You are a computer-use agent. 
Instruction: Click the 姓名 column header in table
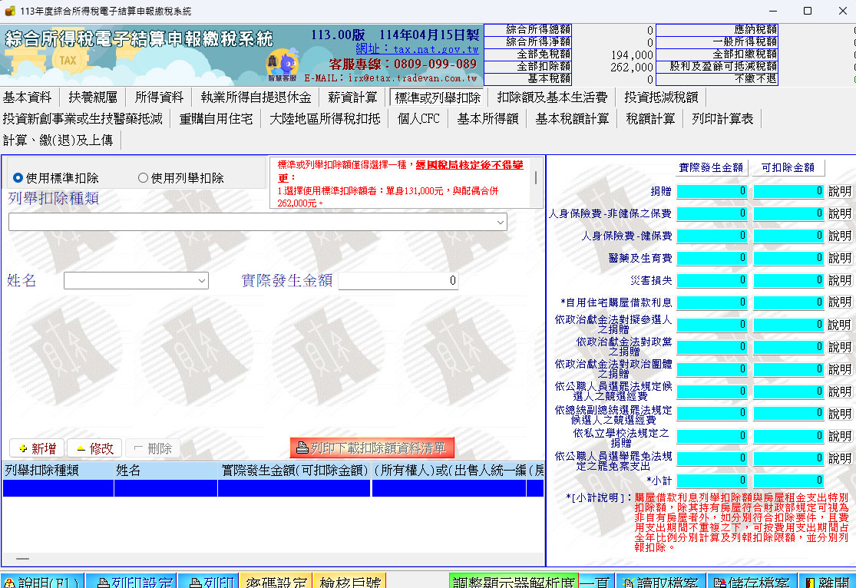coord(165,471)
